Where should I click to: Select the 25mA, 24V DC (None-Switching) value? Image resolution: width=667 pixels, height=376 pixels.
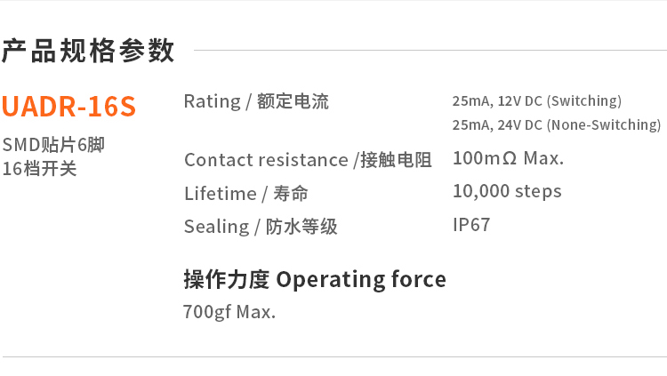click(556, 124)
